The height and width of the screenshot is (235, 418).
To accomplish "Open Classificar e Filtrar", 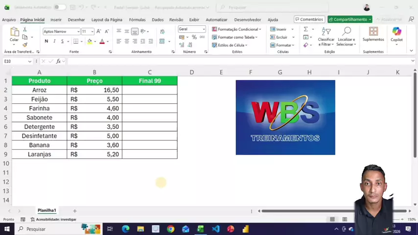I will coord(326,37).
